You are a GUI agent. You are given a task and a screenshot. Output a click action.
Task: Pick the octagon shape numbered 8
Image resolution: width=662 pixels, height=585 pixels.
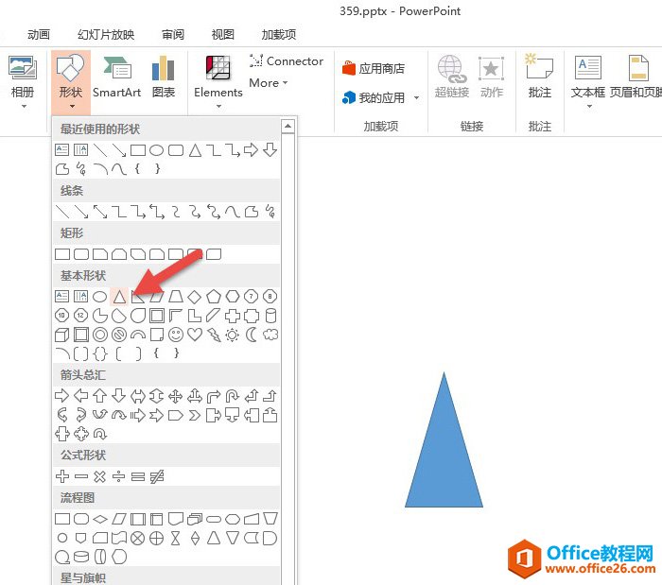[x=270, y=297]
